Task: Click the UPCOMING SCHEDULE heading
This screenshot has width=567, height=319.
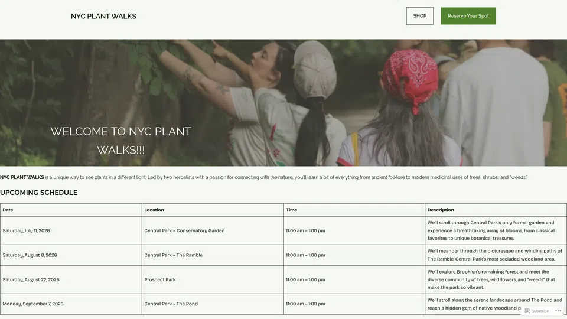Action: click(x=39, y=193)
